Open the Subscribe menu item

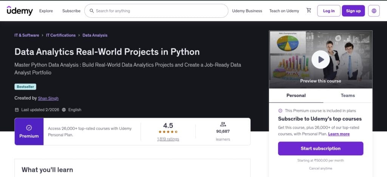pyautogui.click(x=71, y=11)
